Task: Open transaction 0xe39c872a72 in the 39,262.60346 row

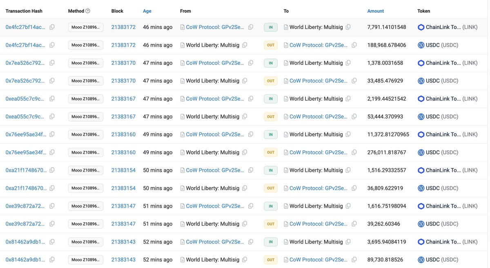Action: click(26, 224)
